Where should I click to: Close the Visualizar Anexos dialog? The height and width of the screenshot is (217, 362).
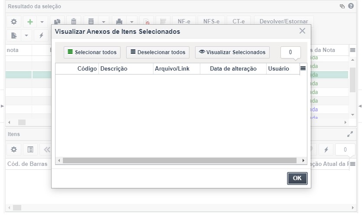302,31
